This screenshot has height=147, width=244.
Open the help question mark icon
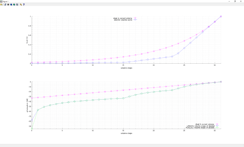pyautogui.click(x=24, y=5)
